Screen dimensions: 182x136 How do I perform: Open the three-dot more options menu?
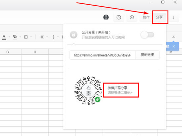pyautogui.click(x=174, y=18)
